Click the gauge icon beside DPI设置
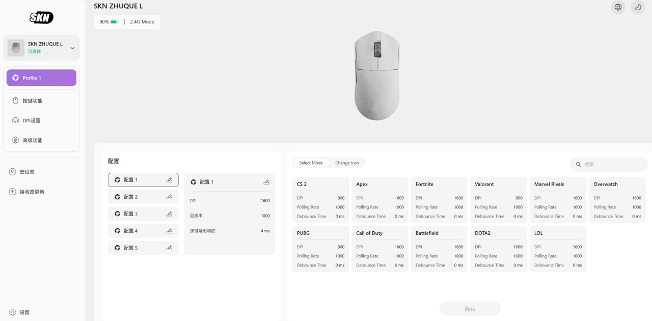The height and width of the screenshot is (321, 652). [x=15, y=121]
